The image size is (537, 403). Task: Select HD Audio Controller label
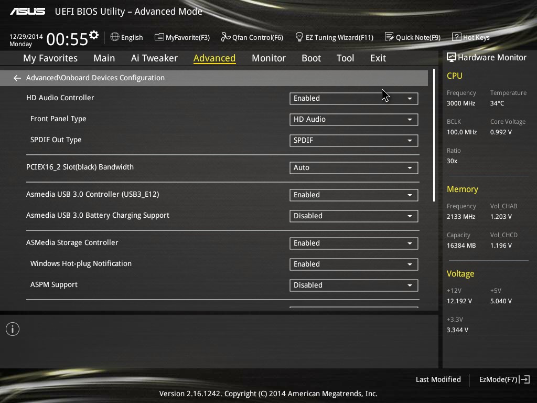coord(60,98)
